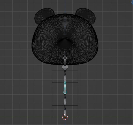Click the red-white 3D cursor ring
The image size is (133, 125).
(65, 117)
